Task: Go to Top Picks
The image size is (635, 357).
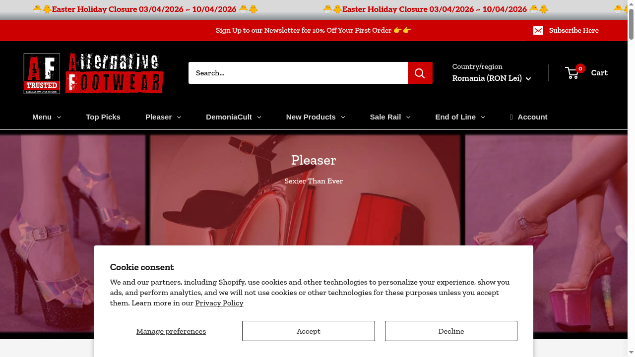Action: (x=103, y=117)
